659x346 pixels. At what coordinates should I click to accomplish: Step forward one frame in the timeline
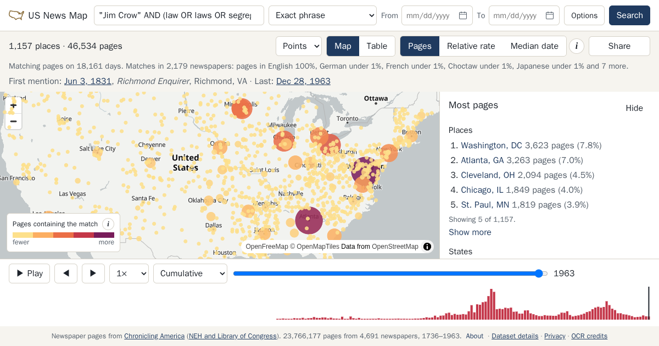[93, 274]
